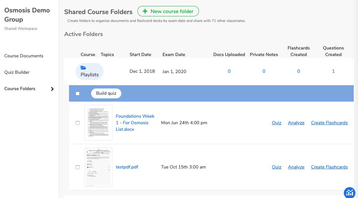This screenshot has width=358, height=198.
Task: Click the plus icon in New course folder
Action: [x=145, y=11]
